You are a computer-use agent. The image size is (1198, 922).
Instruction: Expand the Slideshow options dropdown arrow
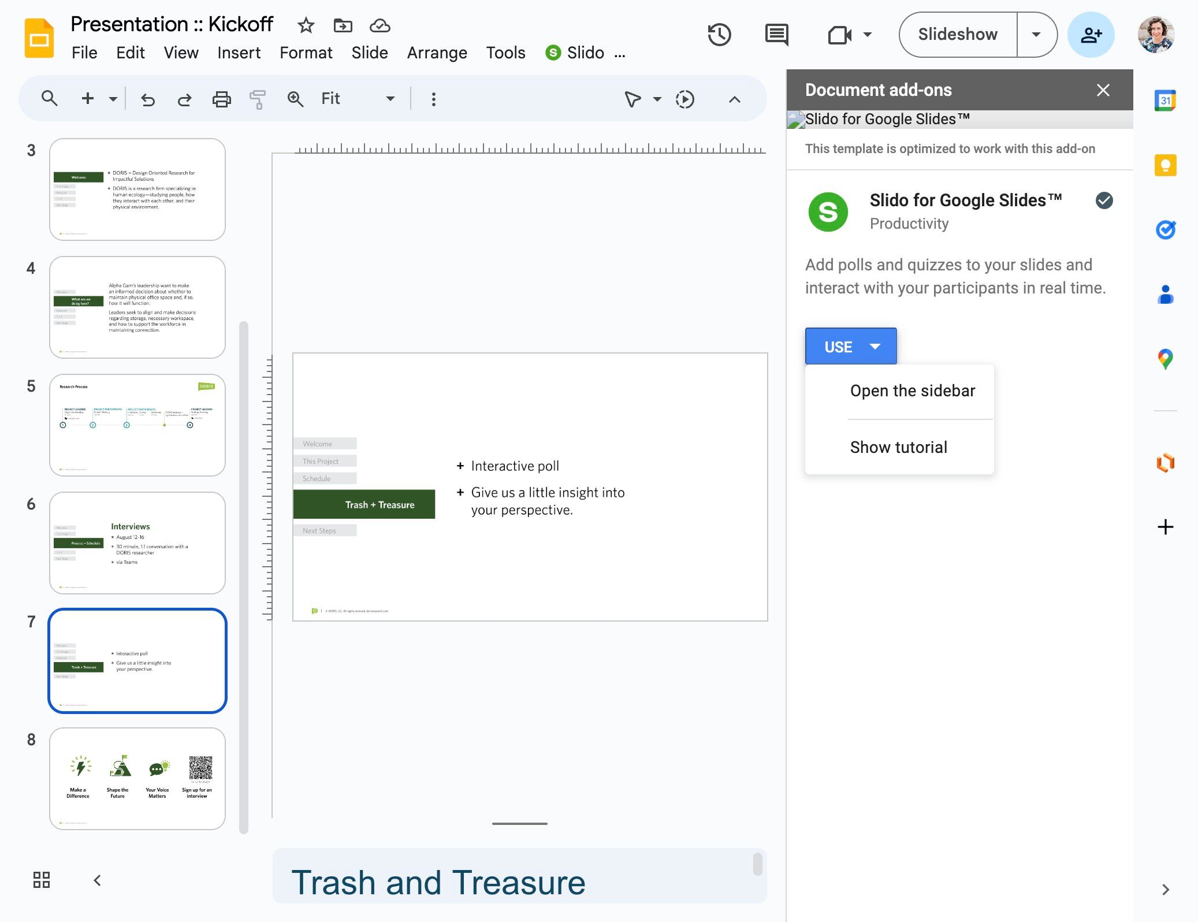(1036, 35)
